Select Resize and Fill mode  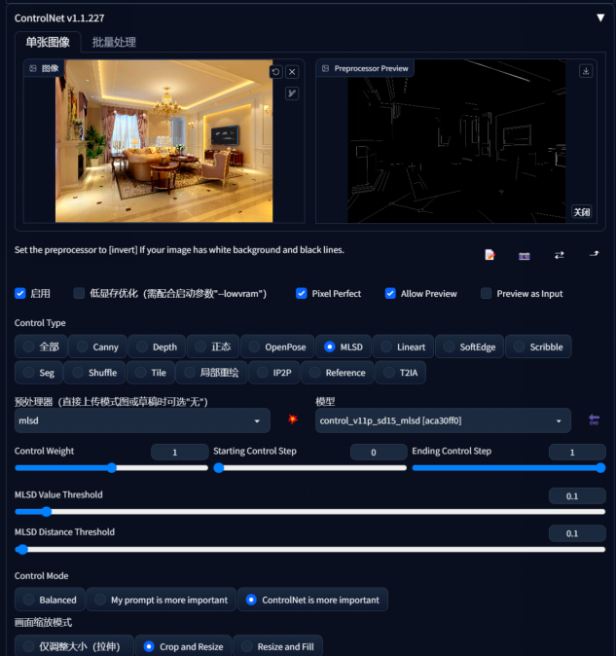(277, 646)
